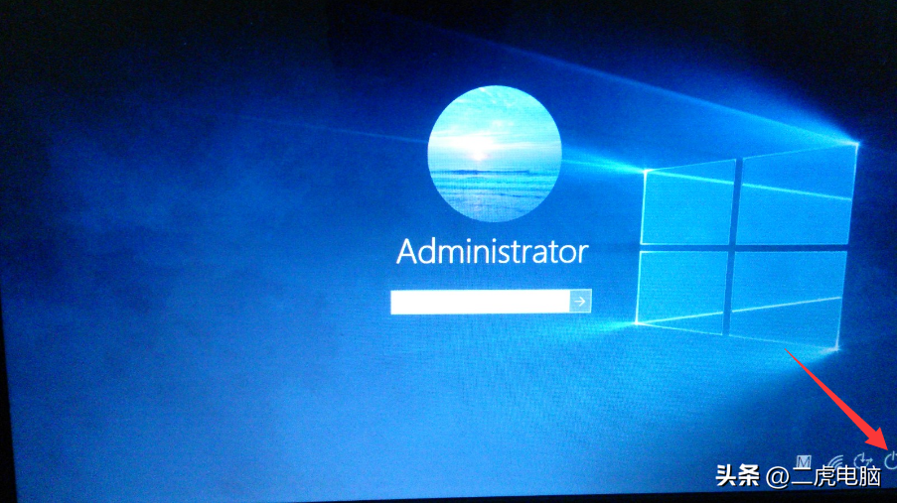The height and width of the screenshot is (503, 897).
Task: Select the circular Administrator profile picture
Action: point(492,152)
